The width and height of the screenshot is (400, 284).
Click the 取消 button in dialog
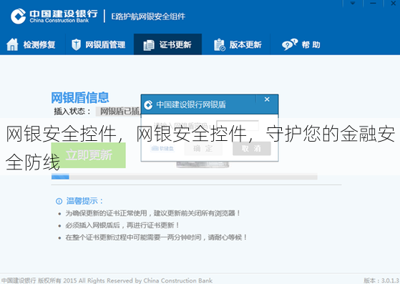[252, 148]
